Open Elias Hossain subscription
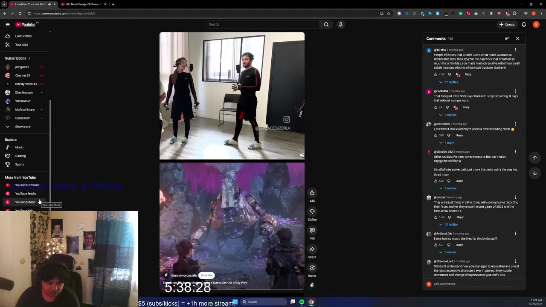Image resolution: width=546 pixels, height=307 pixels. tap(25, 93)
